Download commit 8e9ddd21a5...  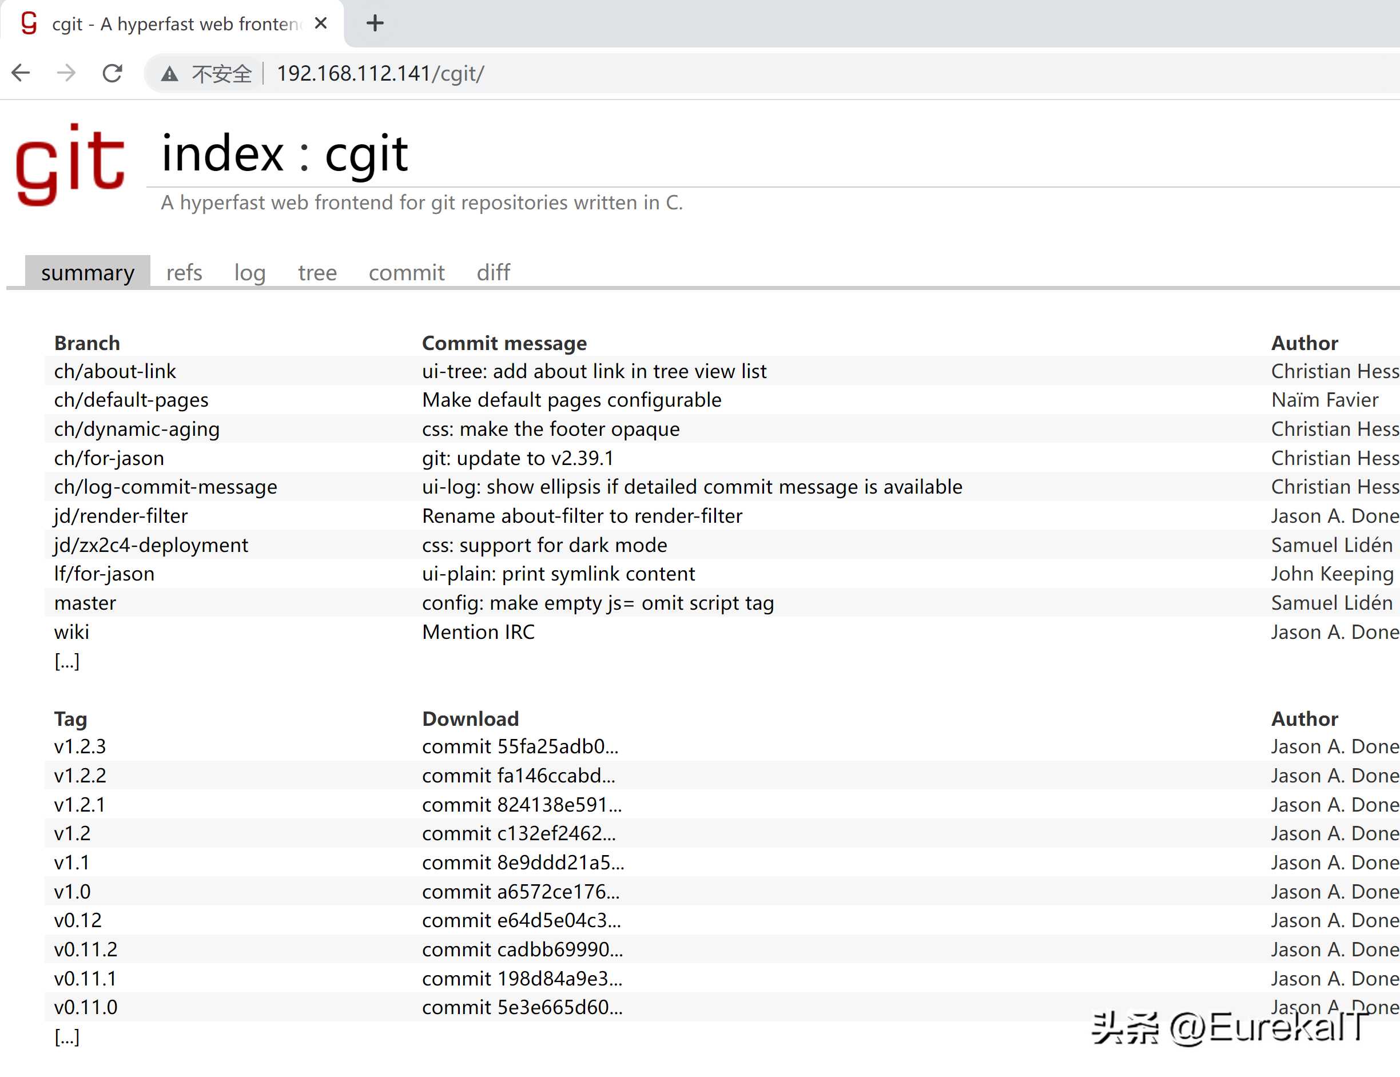point(523,863)
